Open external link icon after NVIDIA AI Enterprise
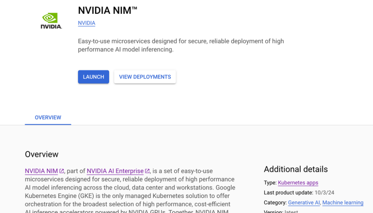The height and width of the screenshot is (213, 373). click(x=147, y=171)
